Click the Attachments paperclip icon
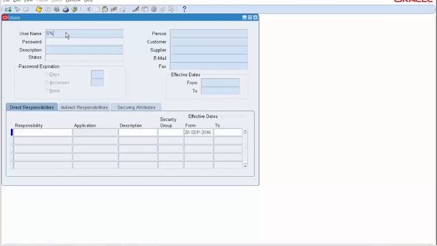Image resolution: width=437 pixels, height=246 pixels. (x=163, y=9)
